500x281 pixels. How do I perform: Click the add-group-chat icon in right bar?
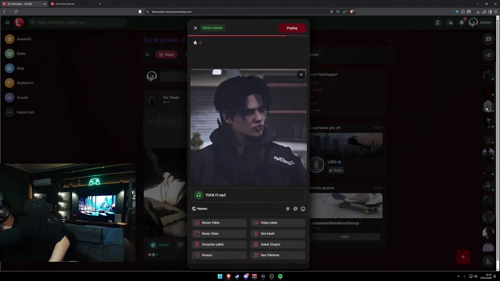[x=488, y=55]
